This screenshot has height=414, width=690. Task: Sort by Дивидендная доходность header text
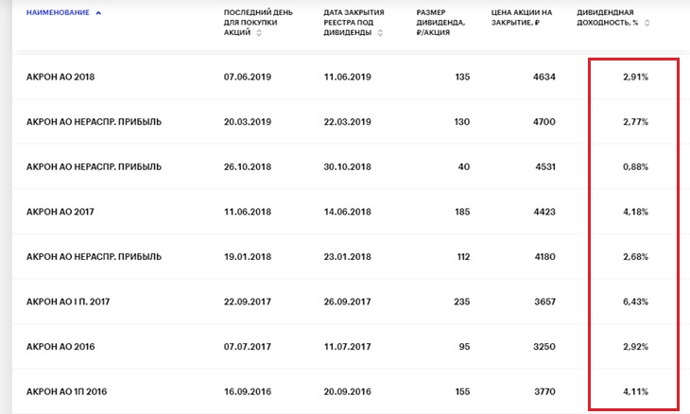tap(607, 18)
